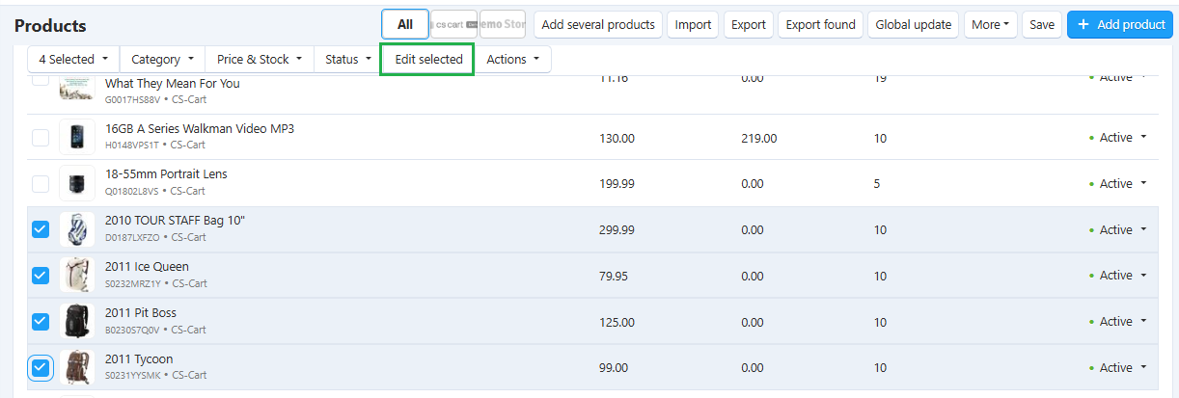1179x398 pixels.
Task: Open the 2011 Ice Queen backpack thumbnail
Action: pyautogui.click(x=76, y=275)
